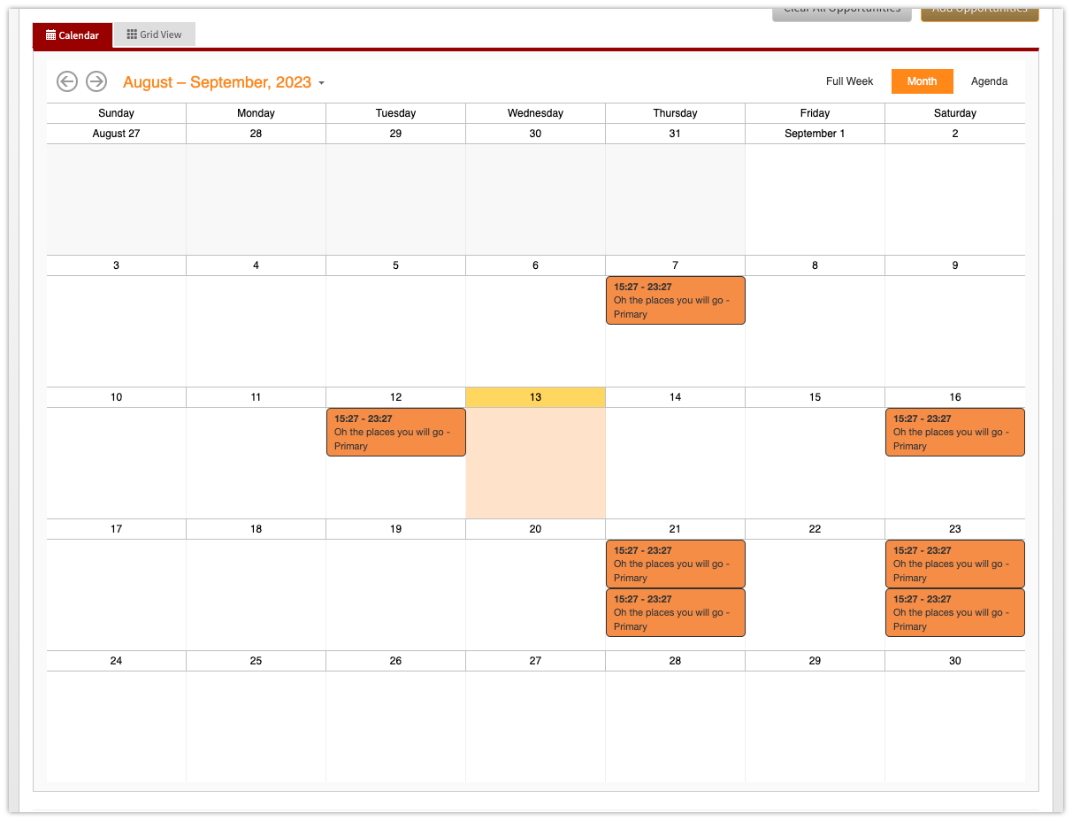Open the August – September, 2023 date dropdown

pyautogui.click(x=224, y=82)
